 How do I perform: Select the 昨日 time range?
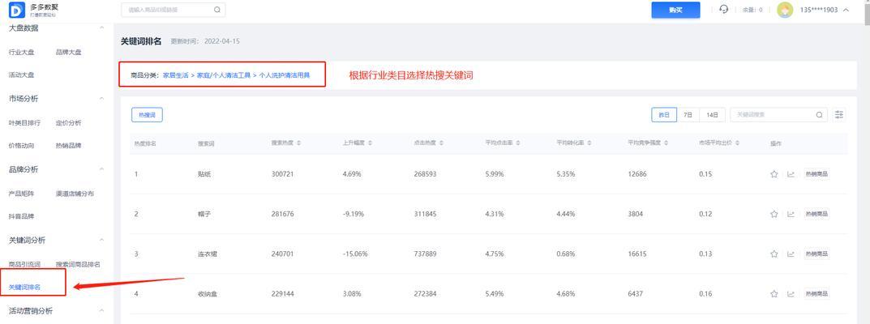click(664, 115)
